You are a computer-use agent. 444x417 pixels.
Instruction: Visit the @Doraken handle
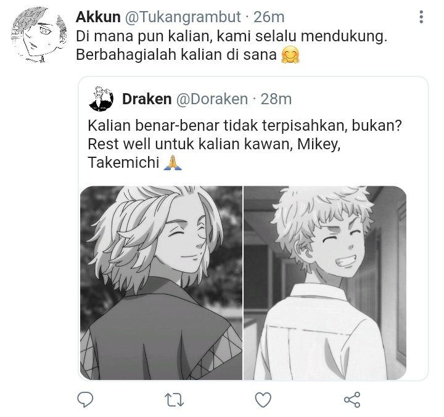pos(212,99)
